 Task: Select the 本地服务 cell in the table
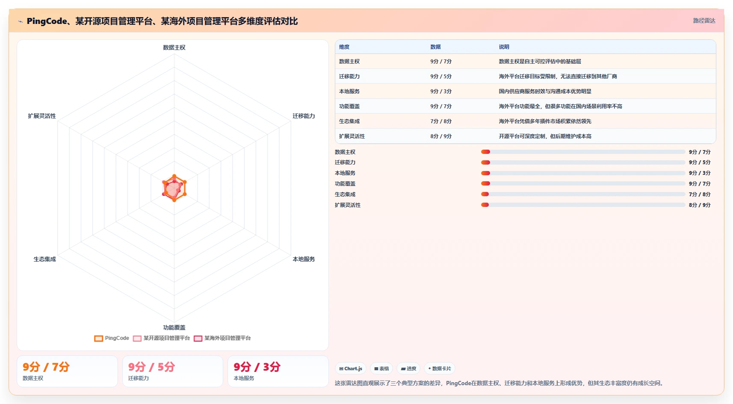[x=349, y=91]
